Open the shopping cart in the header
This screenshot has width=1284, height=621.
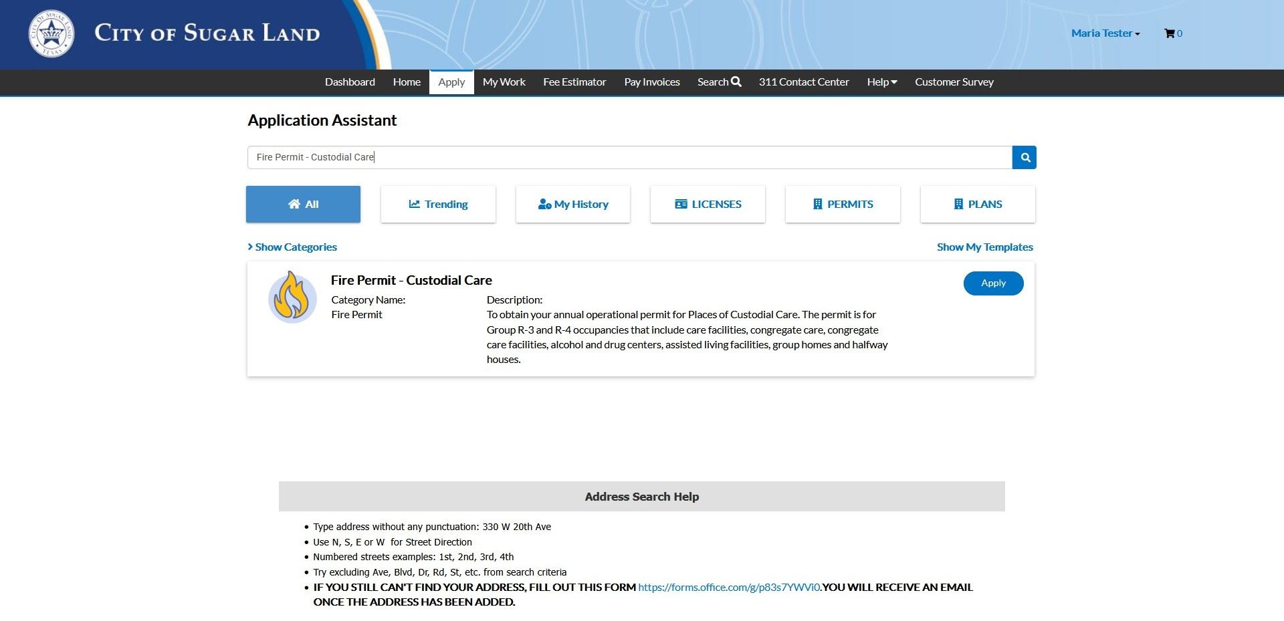pos(1173,33)
